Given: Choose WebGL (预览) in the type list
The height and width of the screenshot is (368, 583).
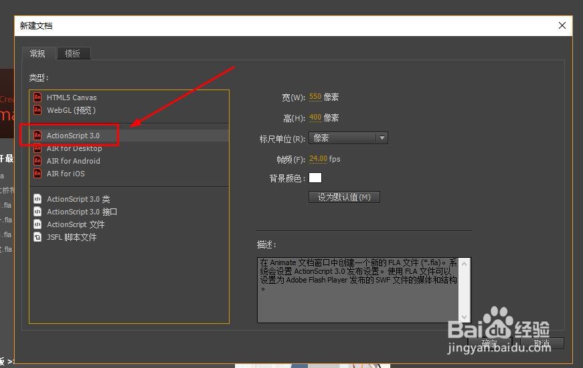Looking at the screenshot, I should click(129, 110).
